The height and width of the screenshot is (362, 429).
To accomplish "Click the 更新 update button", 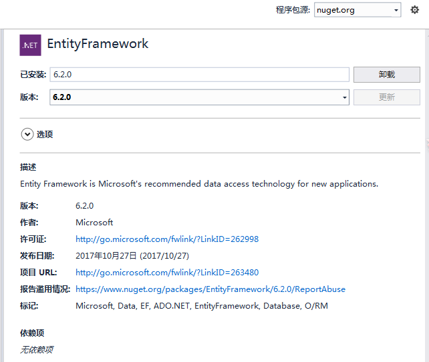I will [387, 97].
